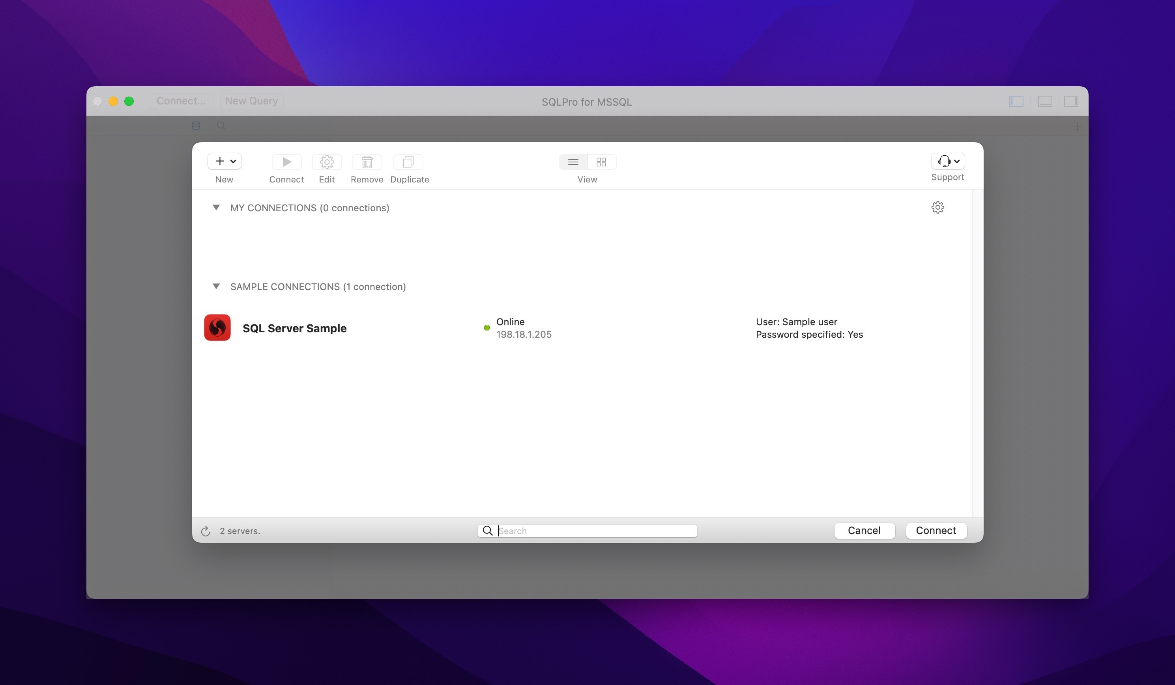The height and width of the screenshot is (685, 1175).
Task: Click the magnifier icon in the search field
Action: [487, 531]
